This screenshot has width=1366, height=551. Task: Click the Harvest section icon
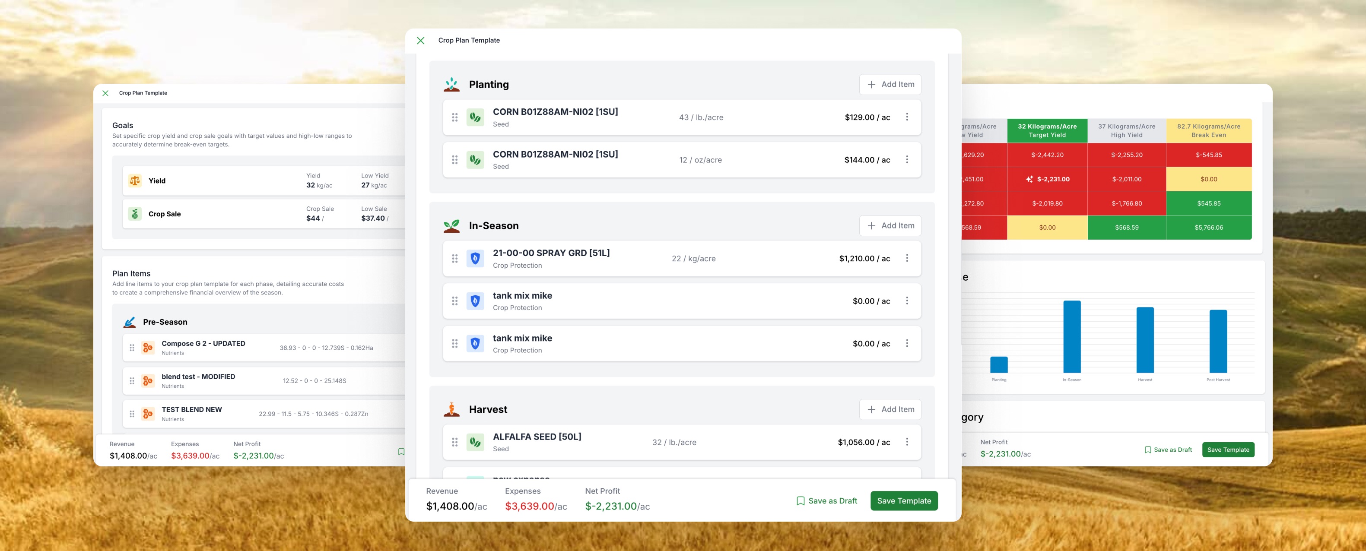[451, 409]
